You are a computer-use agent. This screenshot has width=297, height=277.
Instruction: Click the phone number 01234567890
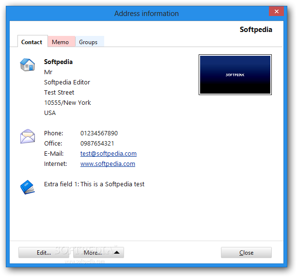[x=99, y=133]
